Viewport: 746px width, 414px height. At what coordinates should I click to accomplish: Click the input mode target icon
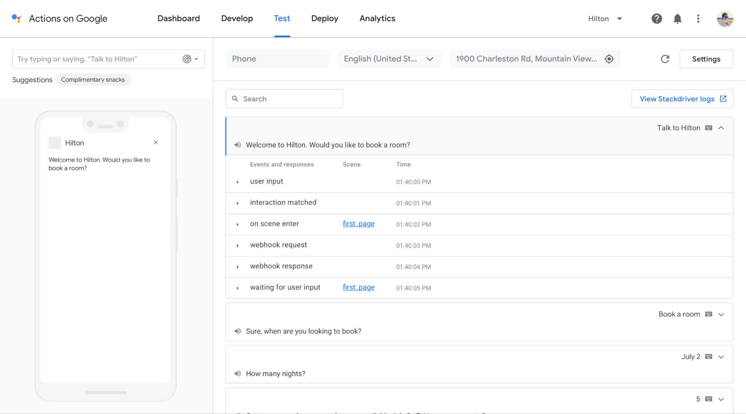tap(187, 59)
